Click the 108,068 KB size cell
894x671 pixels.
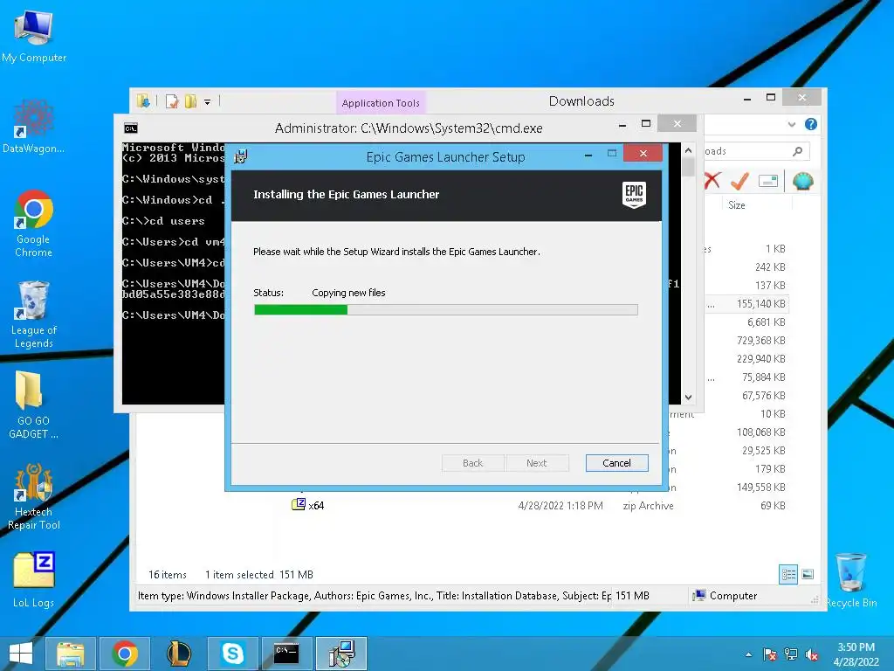760,432
